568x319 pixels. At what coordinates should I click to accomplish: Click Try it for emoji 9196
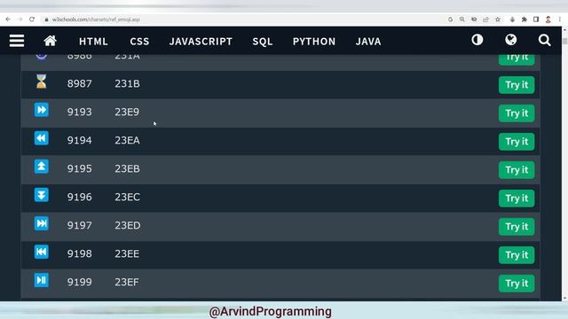(x=517, y=198)
